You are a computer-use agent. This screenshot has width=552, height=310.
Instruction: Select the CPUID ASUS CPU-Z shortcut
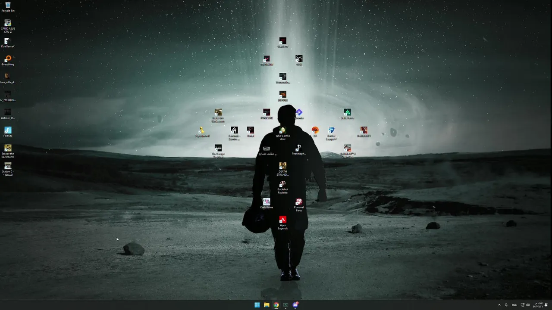pos(8,26)
